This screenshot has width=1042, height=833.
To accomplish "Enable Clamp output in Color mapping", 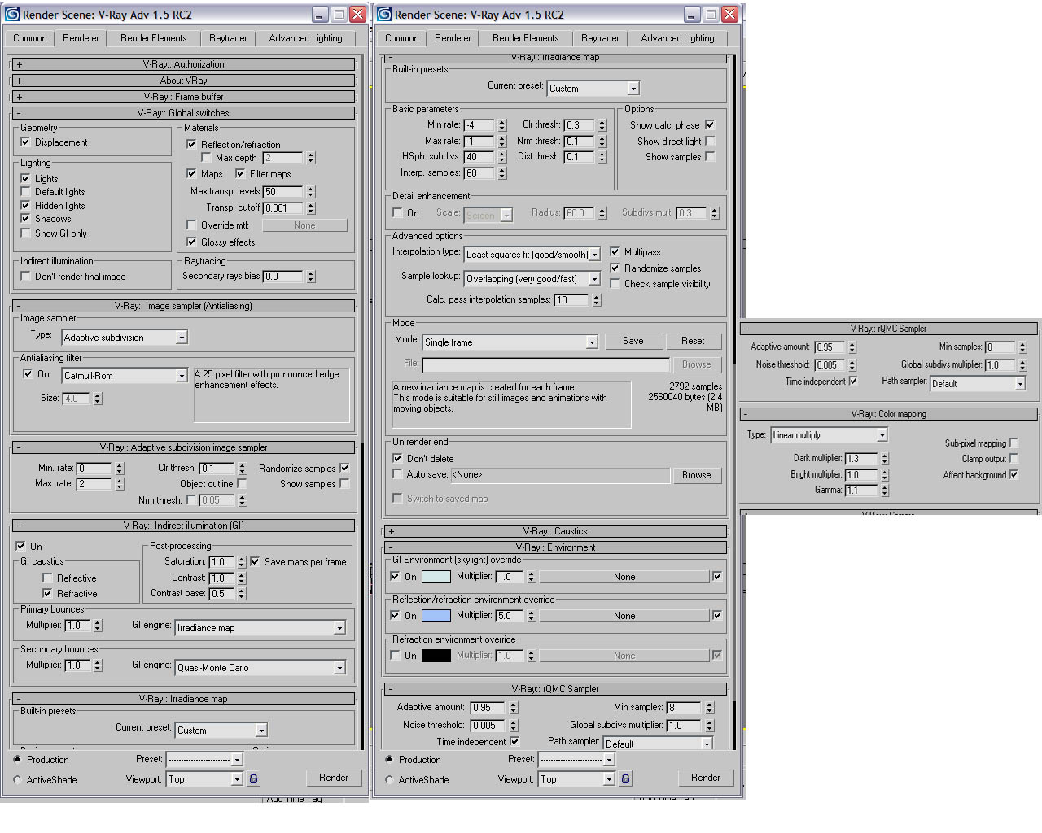I will (1014, 459).
